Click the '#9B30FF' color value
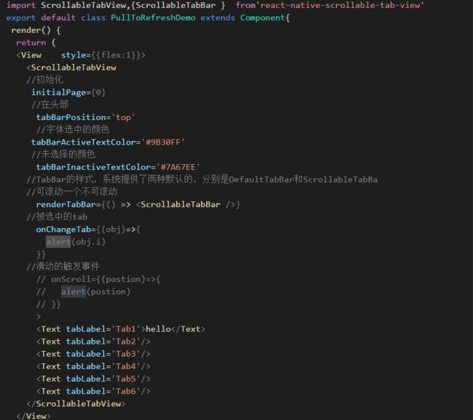The width and height of the screenshot is (473, 420). pyautogui.click(x=163, y=142)
